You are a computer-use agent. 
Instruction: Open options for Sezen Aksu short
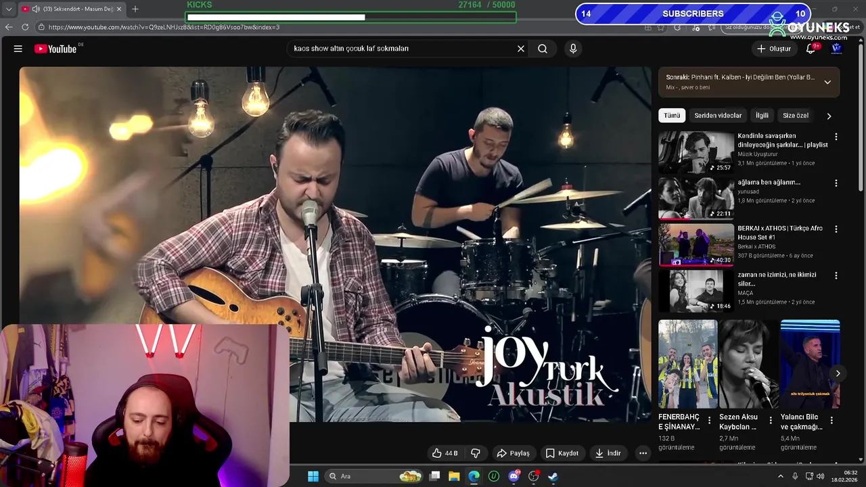(x=771, y=421)
